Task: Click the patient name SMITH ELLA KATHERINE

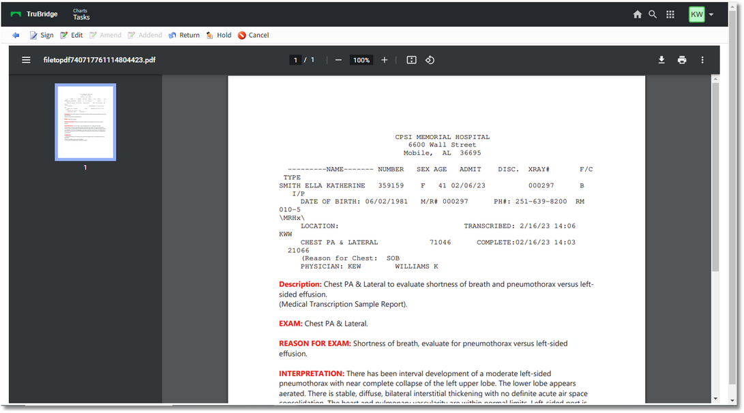Action: tap(322, 185)
